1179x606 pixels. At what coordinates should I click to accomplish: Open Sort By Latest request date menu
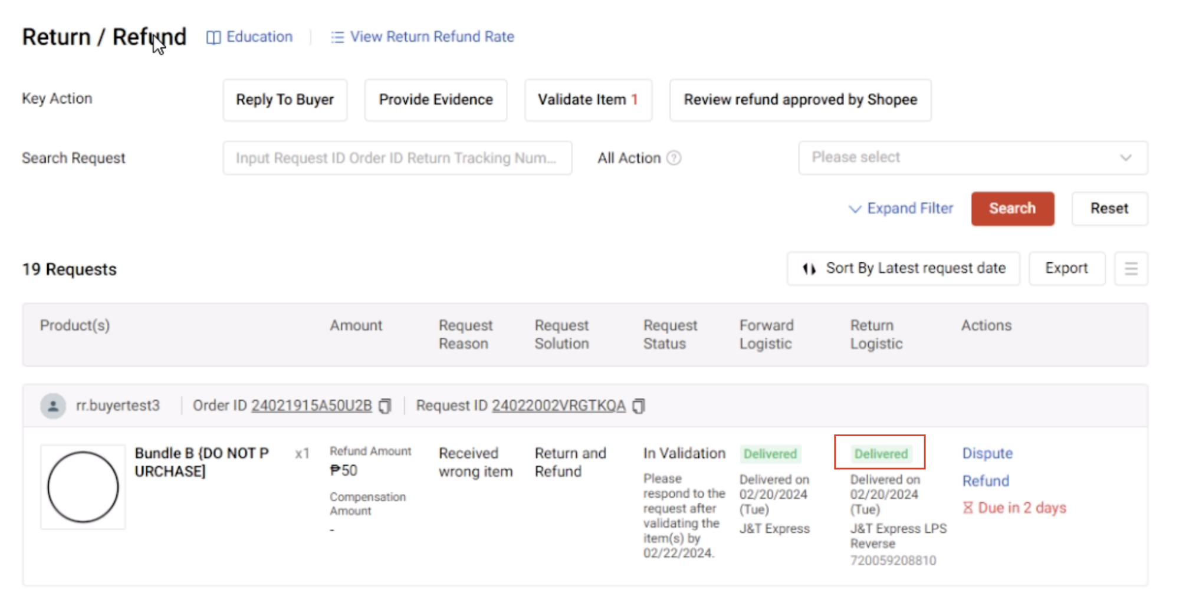pyautogui.click(x=903, y=269)
